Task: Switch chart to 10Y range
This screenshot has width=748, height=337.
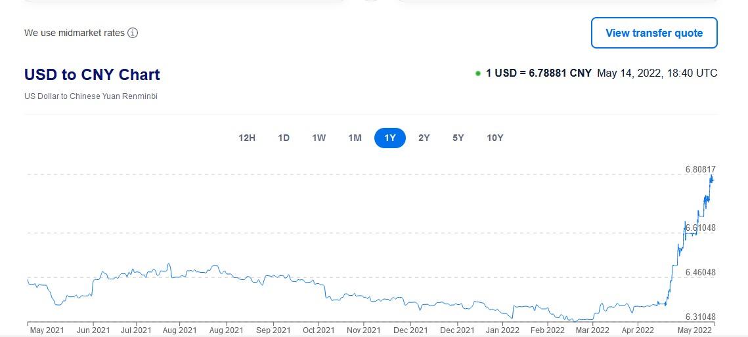Action: pyautogui.click(x=495, y=138)
